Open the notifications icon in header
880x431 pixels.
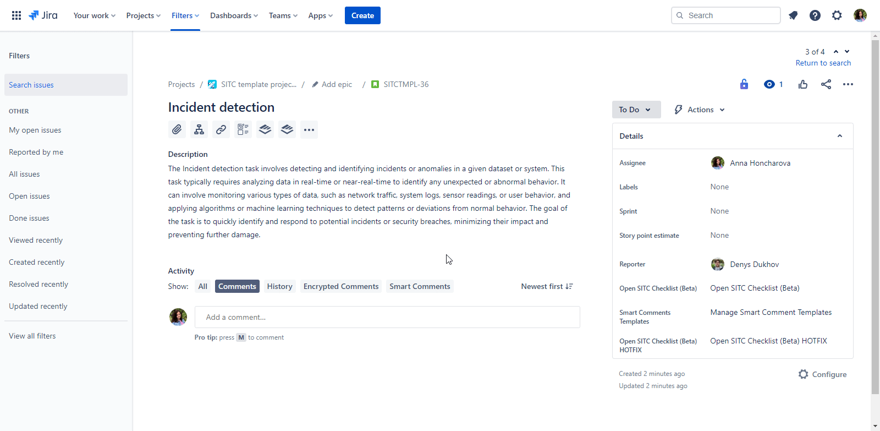(793, 15)
